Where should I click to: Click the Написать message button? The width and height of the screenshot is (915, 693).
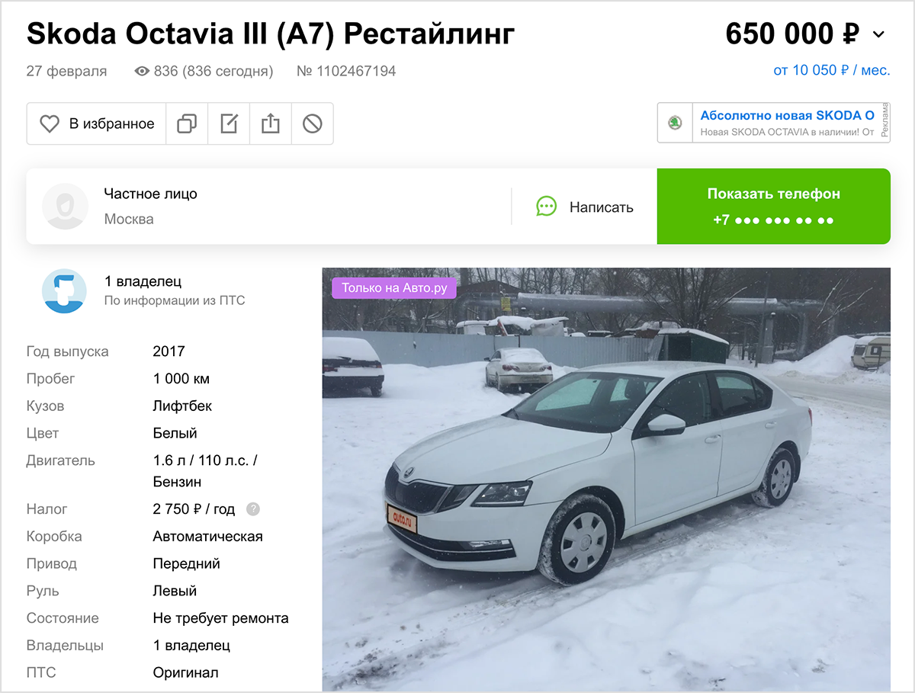coord(585,207)
